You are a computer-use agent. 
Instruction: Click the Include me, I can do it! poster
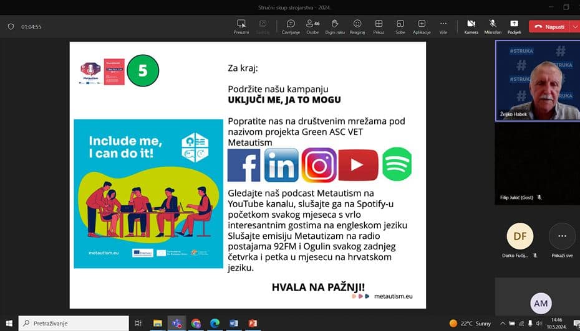click(148, 193)
